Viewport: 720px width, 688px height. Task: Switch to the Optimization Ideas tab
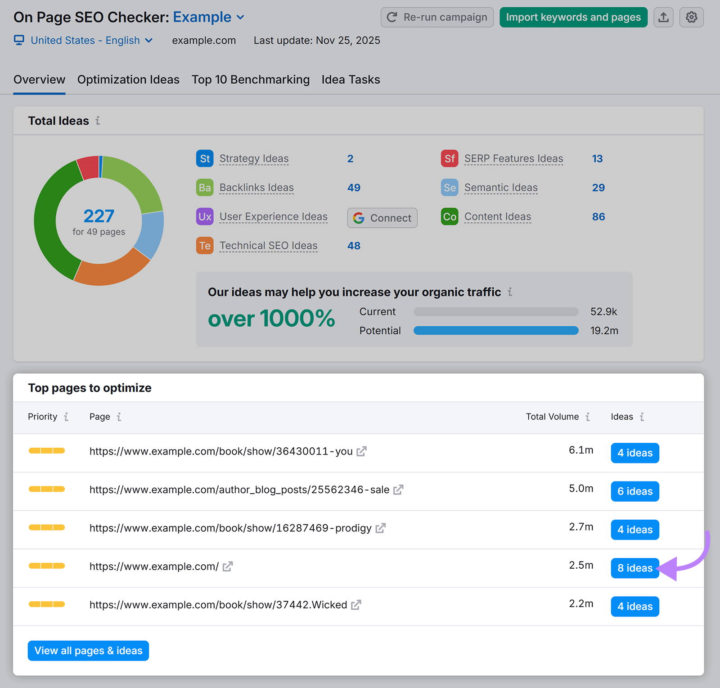(x=128, y=80)
